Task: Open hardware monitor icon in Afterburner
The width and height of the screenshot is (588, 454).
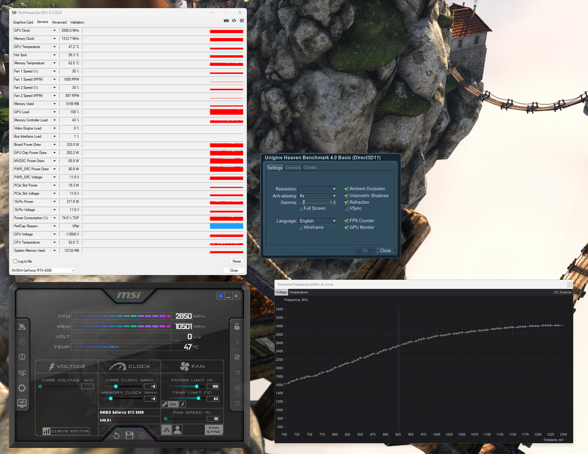Action: (22, 403)
